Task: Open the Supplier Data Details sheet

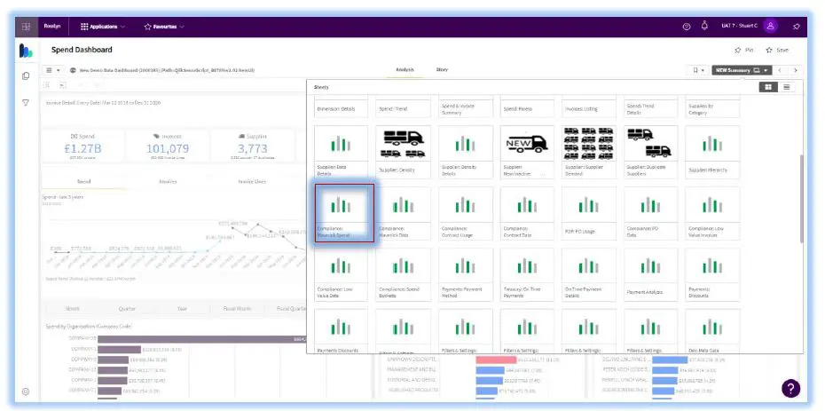Action: pos(341,152)
